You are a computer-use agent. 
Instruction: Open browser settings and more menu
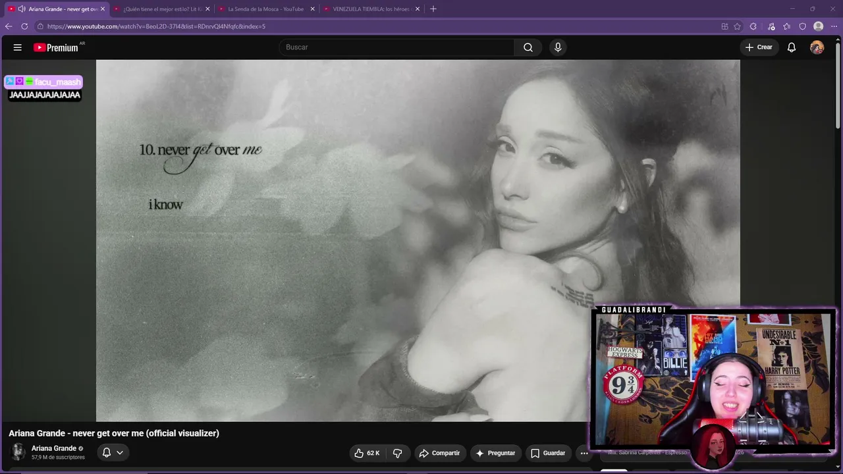coord(834,26)
